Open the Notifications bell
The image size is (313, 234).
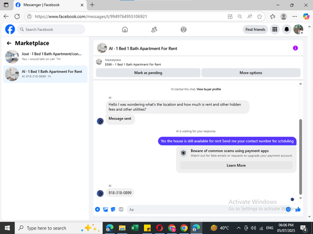click(287, 29)
